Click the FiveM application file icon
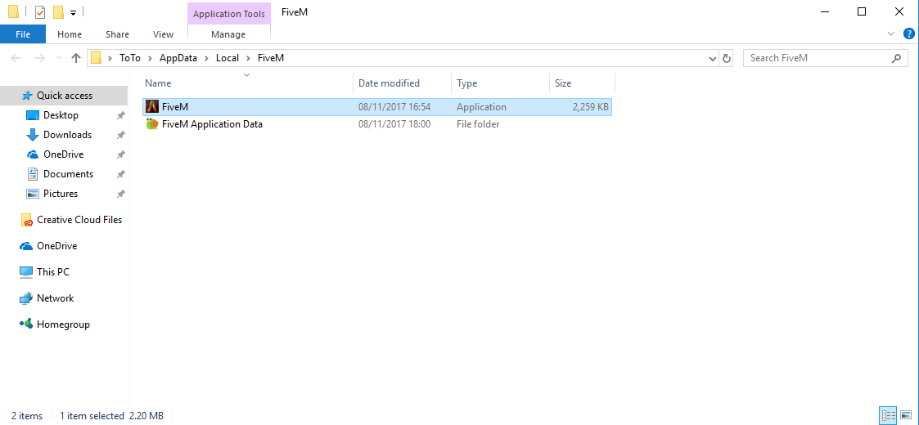919x425 pixels. coord(152,107)
